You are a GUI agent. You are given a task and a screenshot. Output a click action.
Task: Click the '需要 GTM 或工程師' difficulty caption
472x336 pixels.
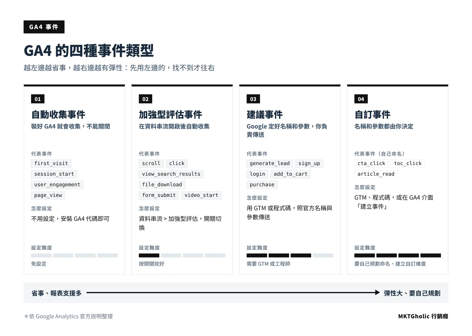pos(268,264)
